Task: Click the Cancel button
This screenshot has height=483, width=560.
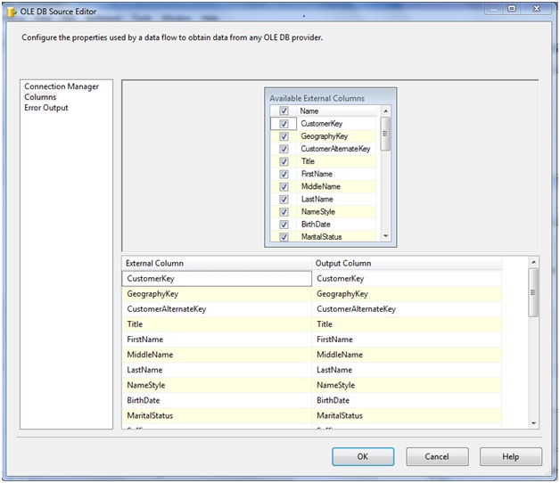Action: coord(437,456)
